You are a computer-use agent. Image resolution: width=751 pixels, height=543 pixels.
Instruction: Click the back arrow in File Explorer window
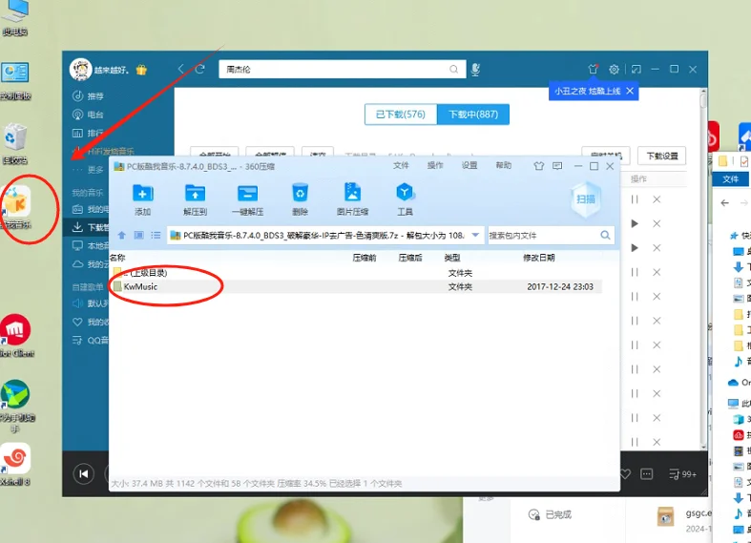[724, 203]
